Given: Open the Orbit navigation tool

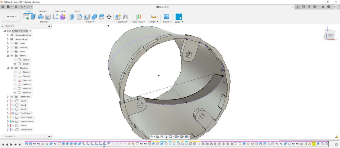Looking at the screenshot, I should (x=152, y=137).
